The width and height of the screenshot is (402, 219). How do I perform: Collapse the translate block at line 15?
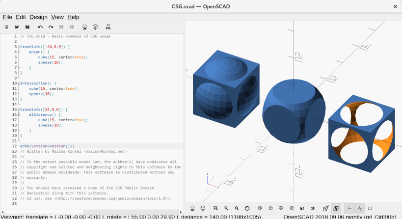pyautogui.click(x=19, y=109)
